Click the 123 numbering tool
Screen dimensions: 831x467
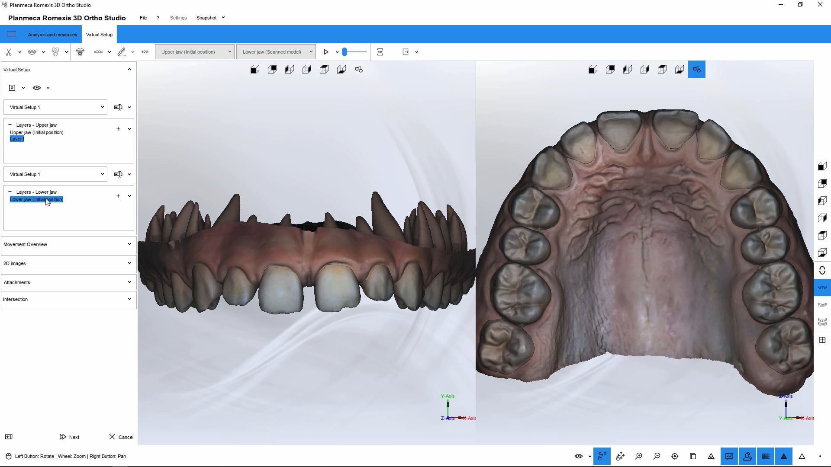tap(145, 52)
